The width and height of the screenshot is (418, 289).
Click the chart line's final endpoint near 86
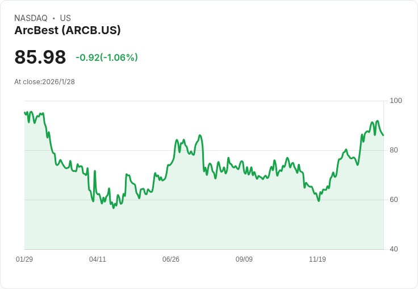tap(383, 135)
